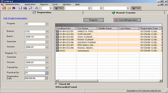Open the Register To Session dropdown
Screen dimensions: 168x93
click(x=47, y=63)
